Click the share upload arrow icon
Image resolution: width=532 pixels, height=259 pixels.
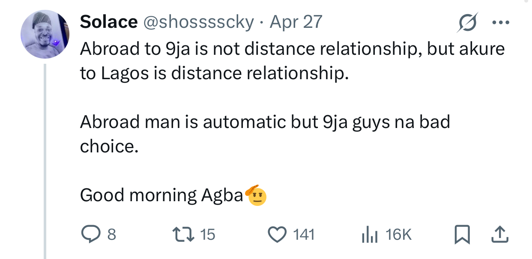(x=499, y=234)
